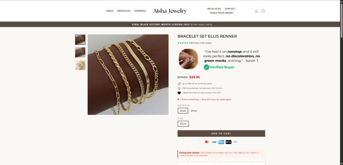Click the Google Pay icon
Screen dimensions: 343x165
point(235,142)
